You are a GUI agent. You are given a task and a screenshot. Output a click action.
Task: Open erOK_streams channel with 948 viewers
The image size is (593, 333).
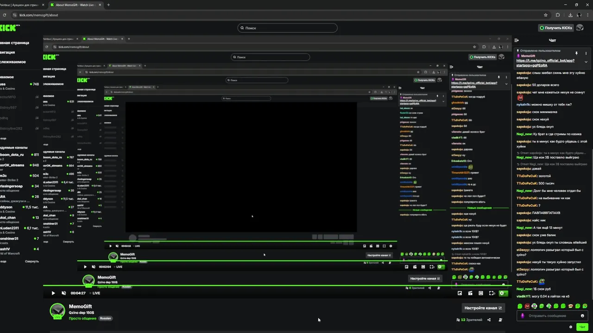click(19, 166)
